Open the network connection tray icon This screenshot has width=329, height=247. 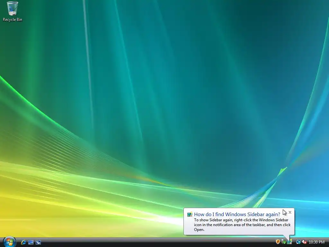tap(298, 242)
